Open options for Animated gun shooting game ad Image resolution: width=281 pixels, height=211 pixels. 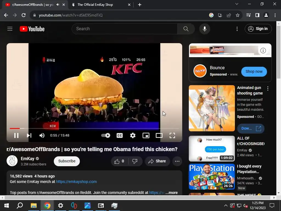click(268, 88)
